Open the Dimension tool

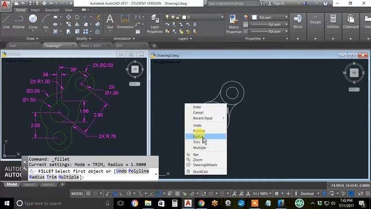point(125,22)
